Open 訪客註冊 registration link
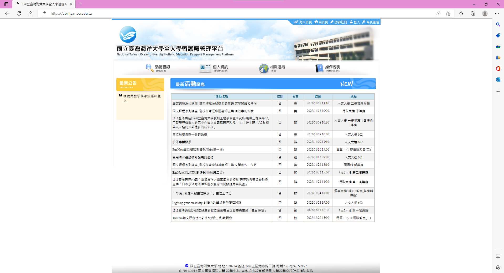This screenshot has width=504, height=273. point(339,22)
